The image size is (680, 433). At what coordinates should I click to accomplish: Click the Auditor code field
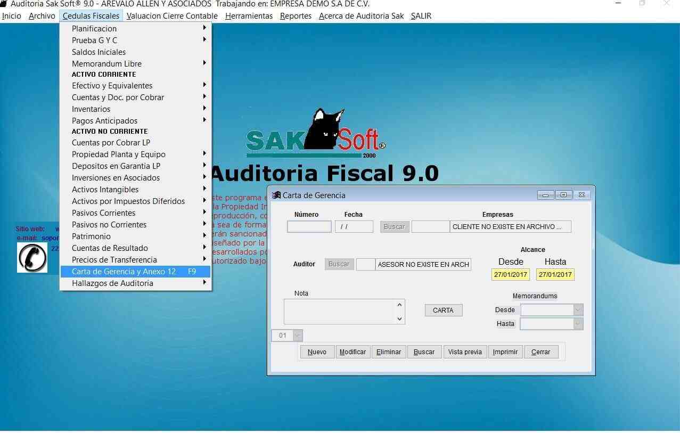[x=366, y=264]
